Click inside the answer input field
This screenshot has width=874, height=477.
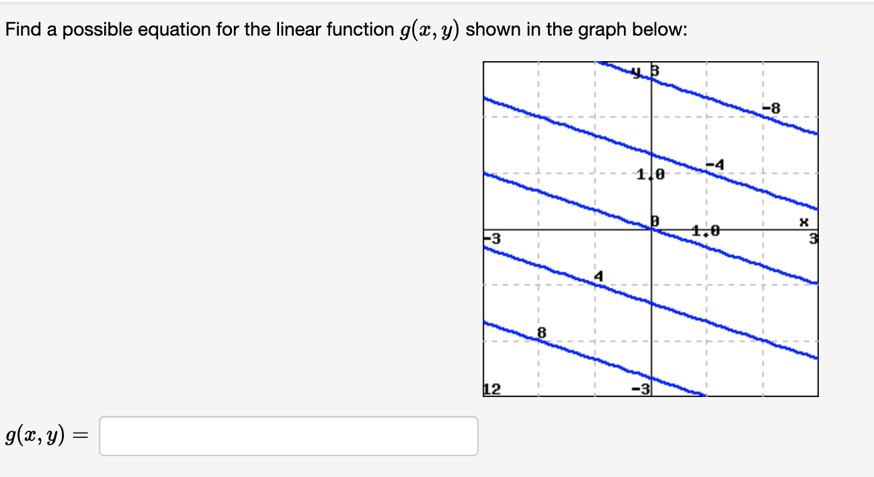coord(289,437)
